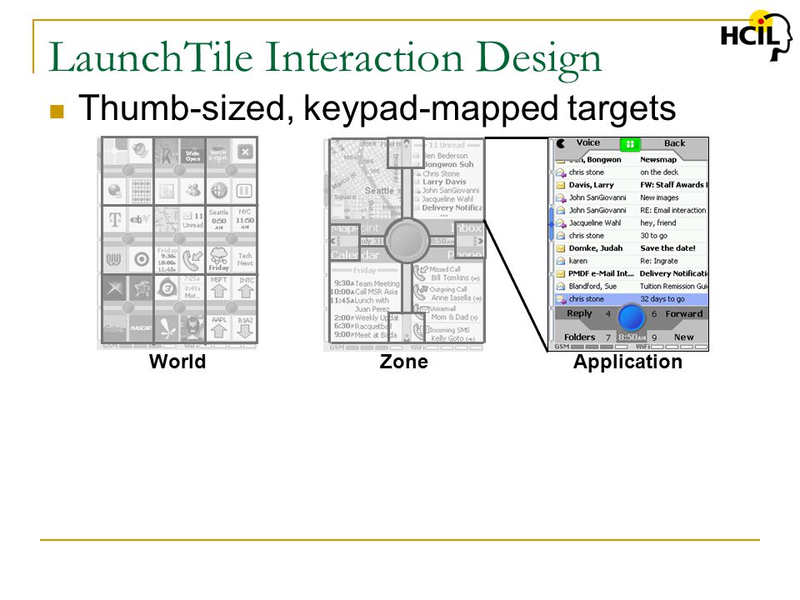800x600 pixels.
Task: Click the 8:50 AM clock in Application view
Action: [x=632, y=337]
